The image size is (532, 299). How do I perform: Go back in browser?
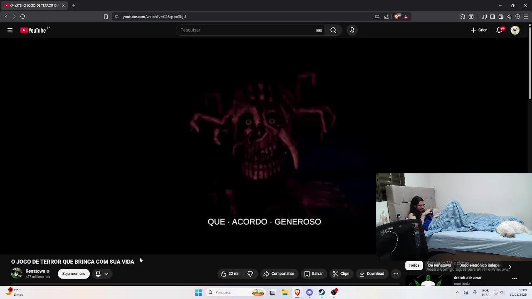6,17
